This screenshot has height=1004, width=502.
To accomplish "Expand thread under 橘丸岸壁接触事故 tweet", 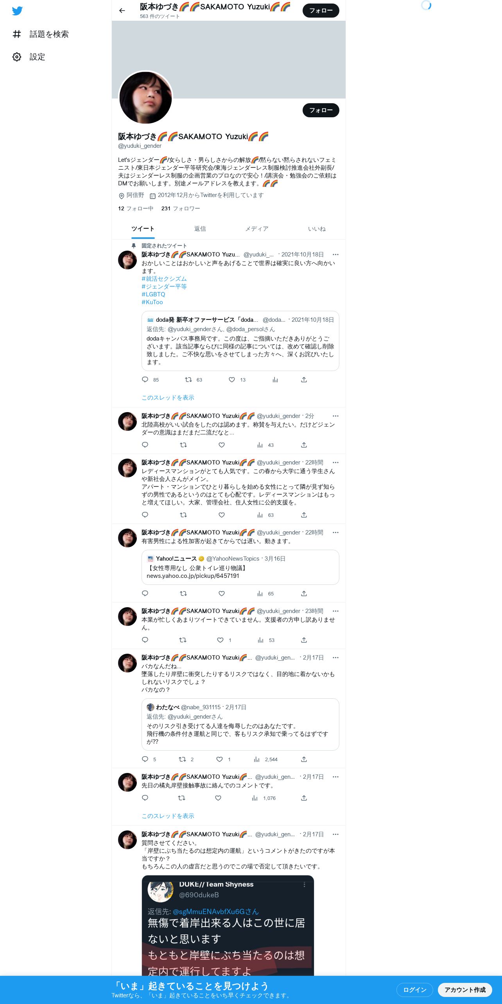I will 168,816.
